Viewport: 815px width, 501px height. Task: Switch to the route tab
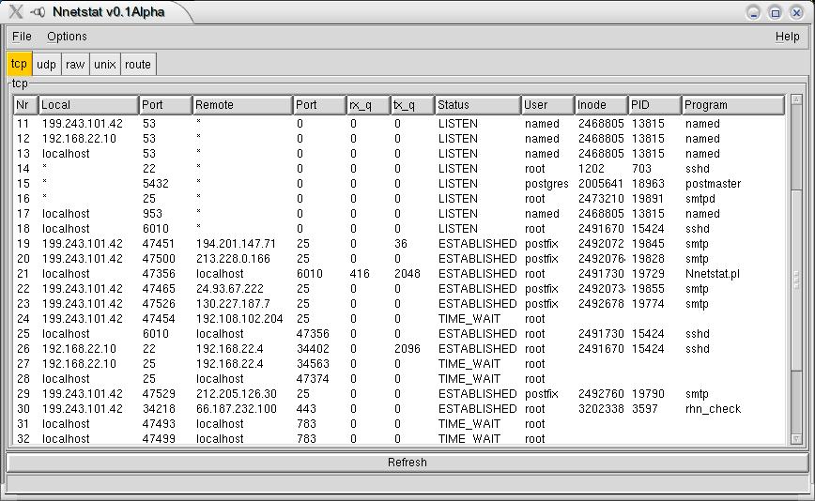point(137,65)
